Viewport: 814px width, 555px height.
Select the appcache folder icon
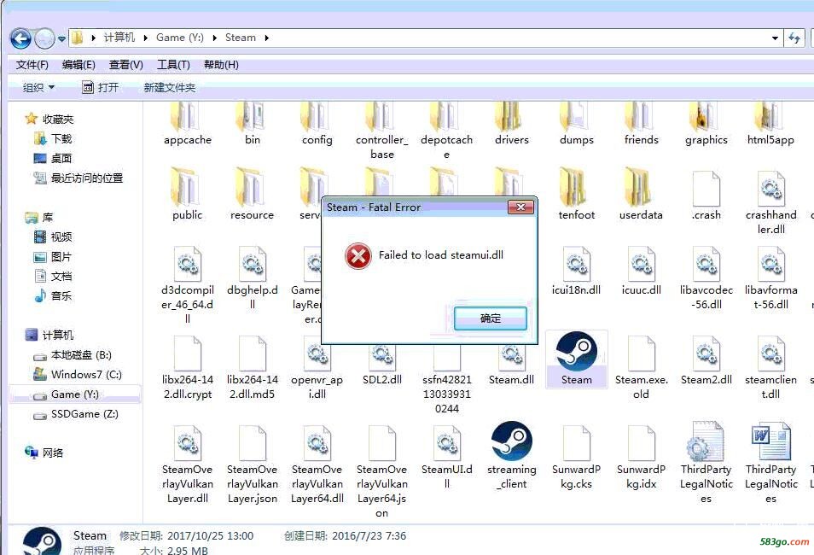tap(187, 120)
